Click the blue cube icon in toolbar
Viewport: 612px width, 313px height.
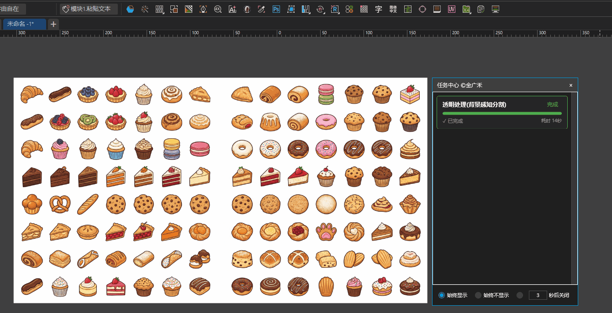pyautogui.click(x=130, y=9)
